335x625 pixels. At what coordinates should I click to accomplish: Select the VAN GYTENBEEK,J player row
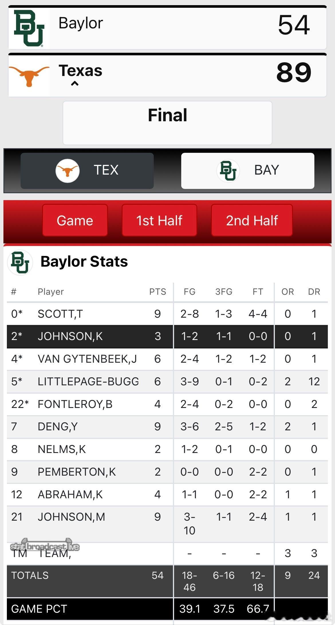pyautogui.click(x=87, y=359)
